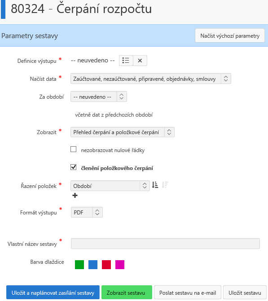Pick the magenta tile color swatch
The width and height of the screenshot is (268, 301).
click(120, 265)
